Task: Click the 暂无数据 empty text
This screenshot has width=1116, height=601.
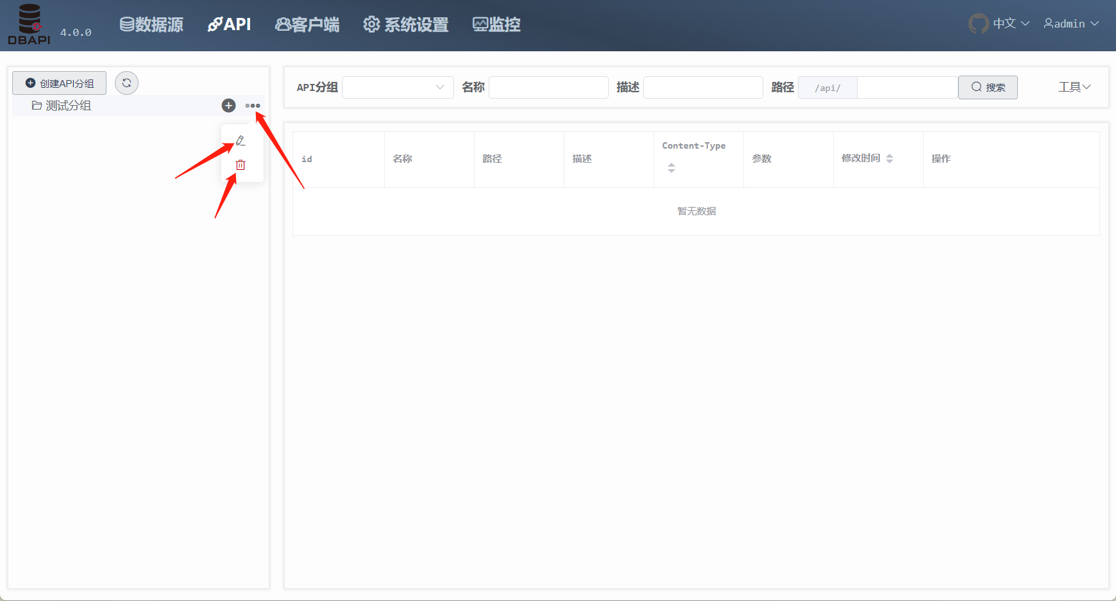Action: 697,211
